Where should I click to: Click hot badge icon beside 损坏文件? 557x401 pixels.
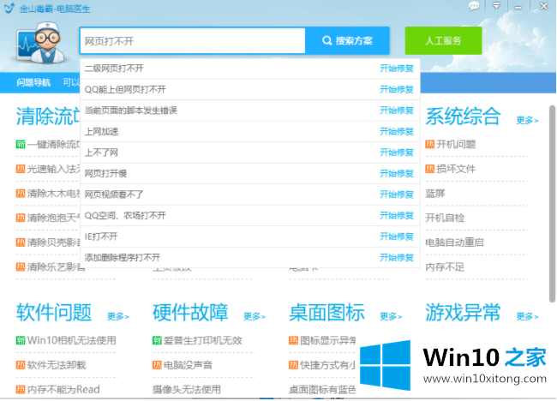click(x=430, y=169)
